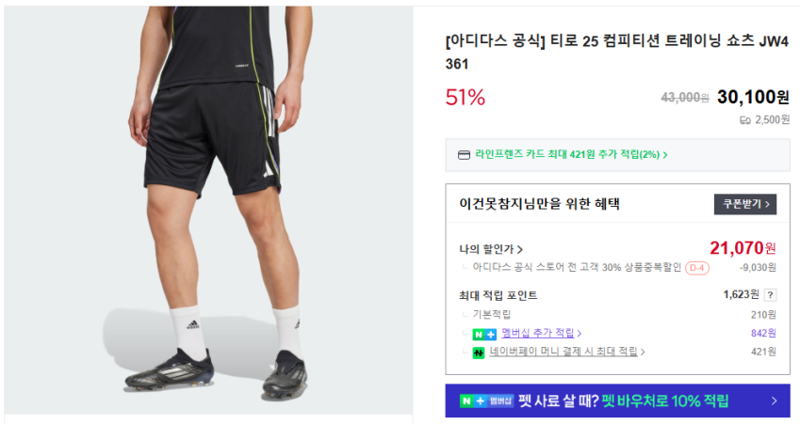This screenshot has height=424, width=800.
Task: Expand 나의 할인가 details
Action: [491, 250]
